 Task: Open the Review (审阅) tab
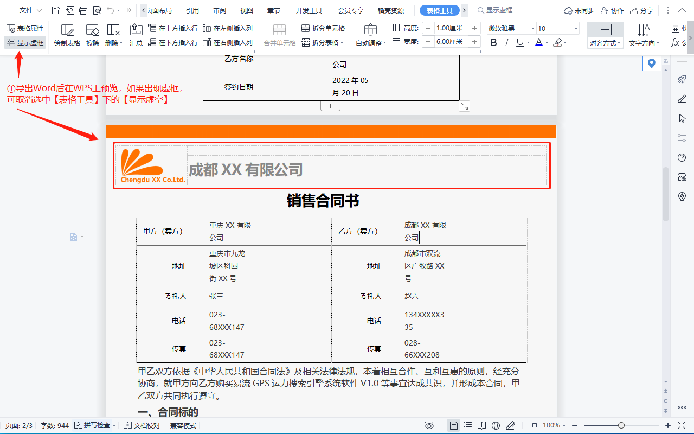click(x=220, y=10)
